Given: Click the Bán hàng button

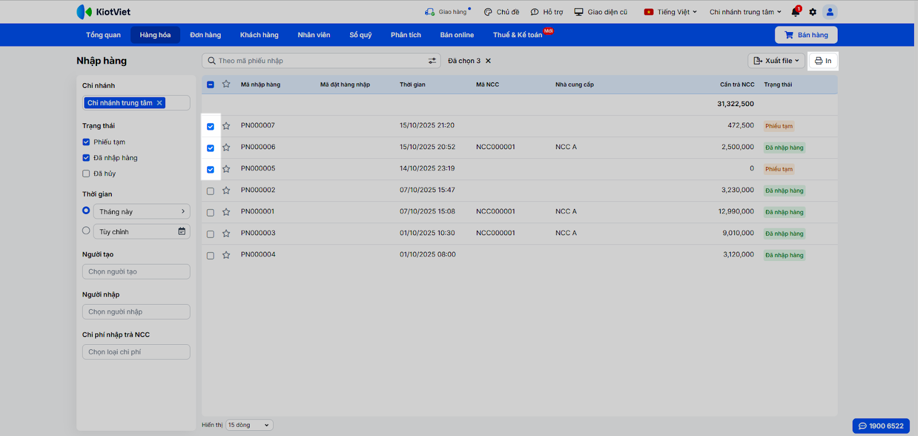Looking at the screenshot, I should point(806,35).
